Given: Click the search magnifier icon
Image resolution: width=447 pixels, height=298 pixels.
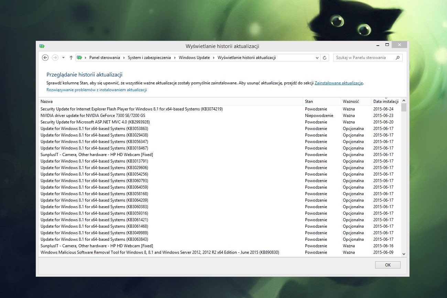Looking at the screenshot, I should (398, 58).
